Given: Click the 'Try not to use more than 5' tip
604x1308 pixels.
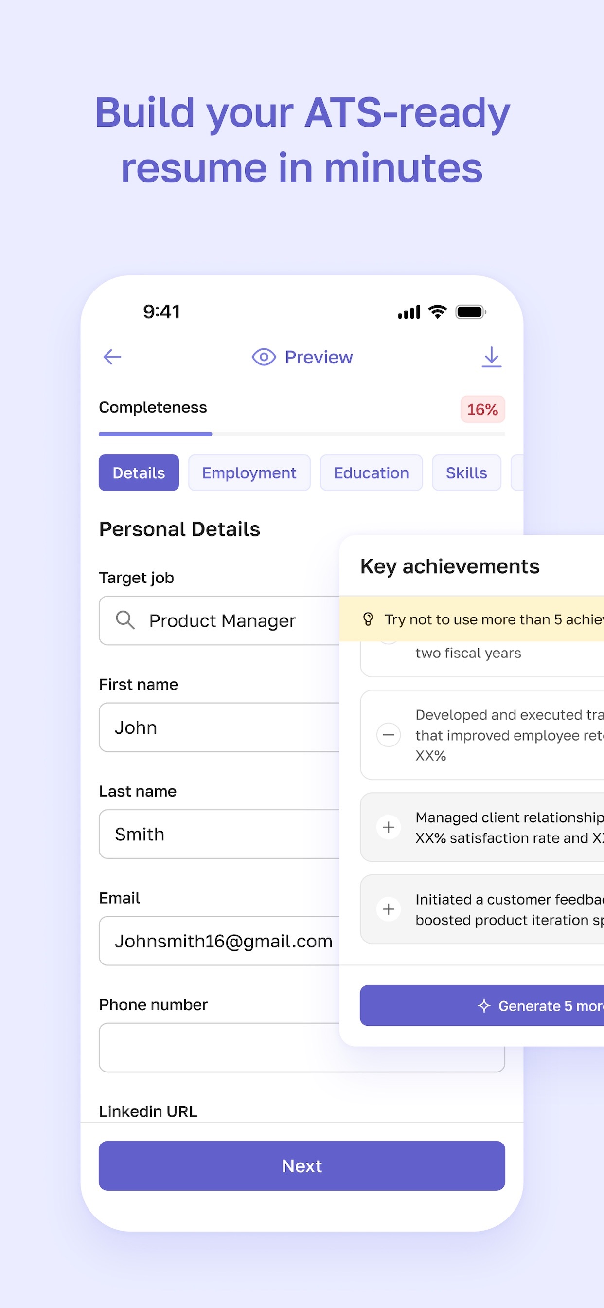Looking at the screenshot, I should click(x=472, y=619).
